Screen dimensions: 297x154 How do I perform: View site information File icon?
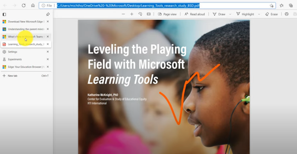47,6
